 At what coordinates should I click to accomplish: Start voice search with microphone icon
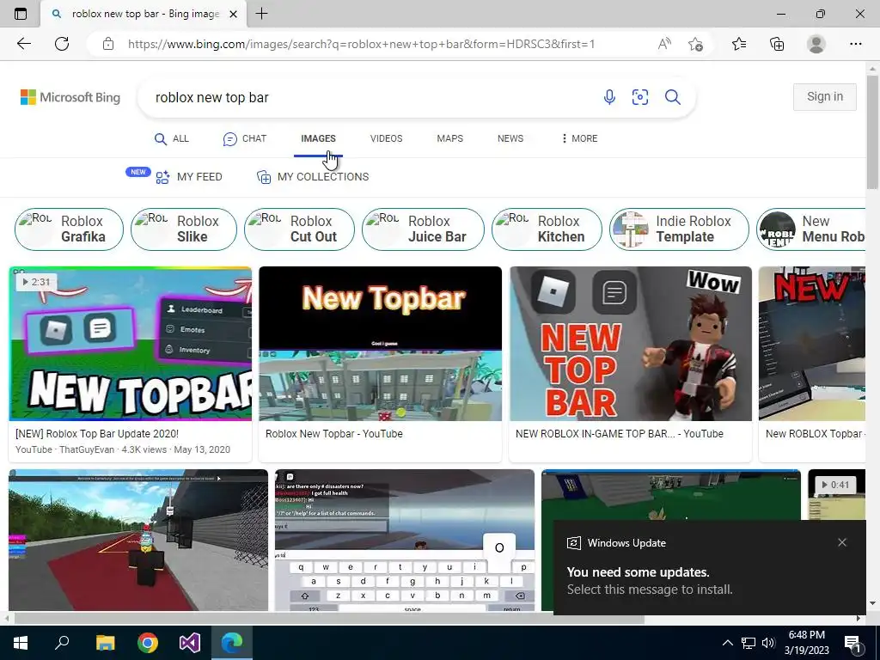coord(609,97)
